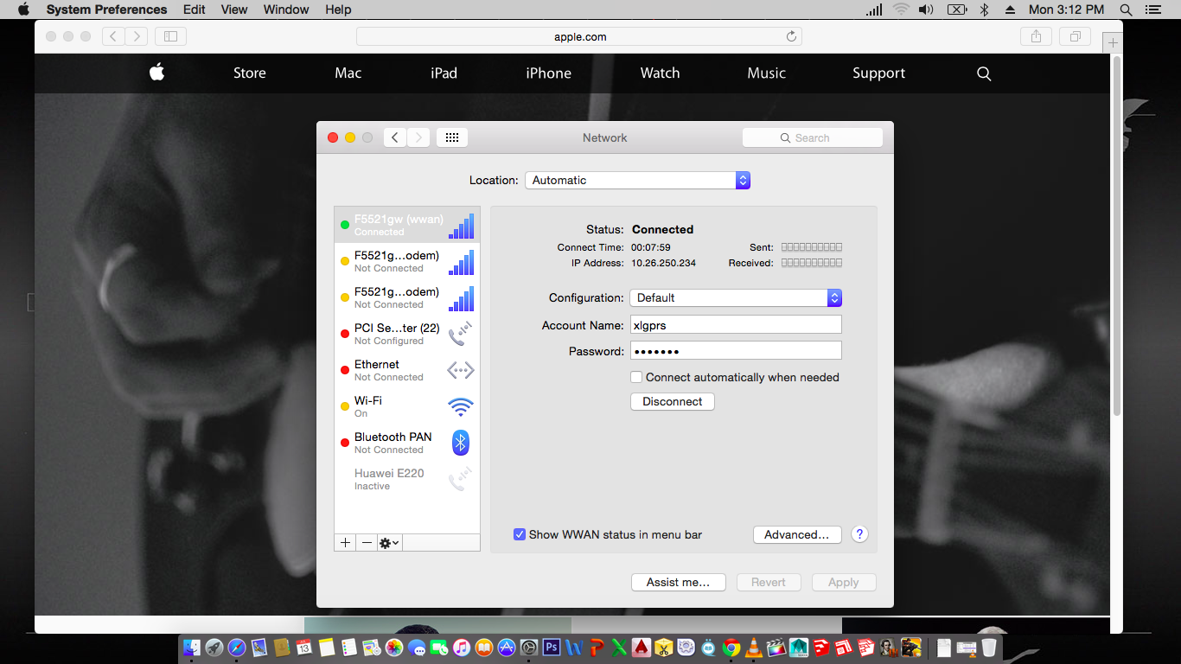Enable Connect automatically when needed

click(x=636, y=377)
